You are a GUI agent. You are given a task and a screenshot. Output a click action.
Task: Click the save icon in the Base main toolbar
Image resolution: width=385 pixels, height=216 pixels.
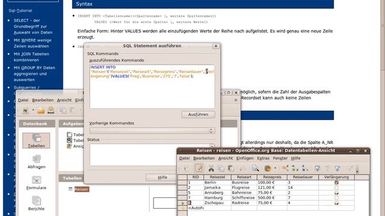51,110
